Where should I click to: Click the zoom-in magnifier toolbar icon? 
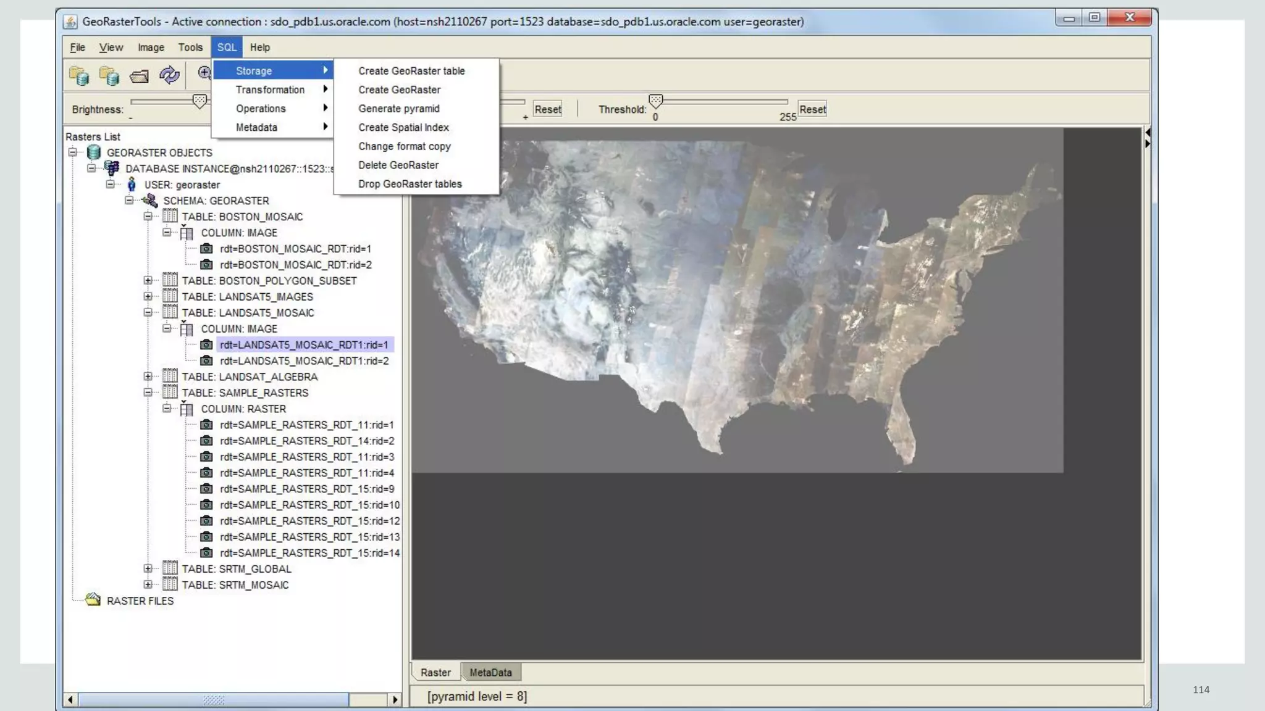204,73
